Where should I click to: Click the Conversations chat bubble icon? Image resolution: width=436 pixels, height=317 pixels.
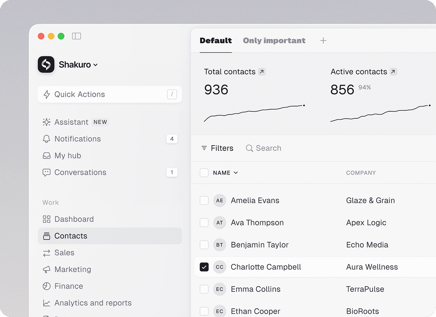click(46, 172)
